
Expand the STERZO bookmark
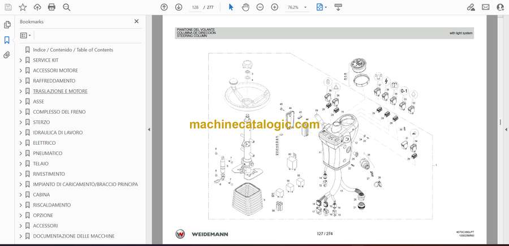click(x=21, y=122)
